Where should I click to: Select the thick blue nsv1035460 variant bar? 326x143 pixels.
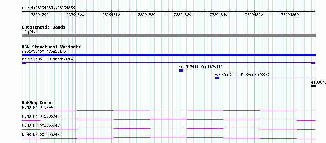click(x=168, y=55)
